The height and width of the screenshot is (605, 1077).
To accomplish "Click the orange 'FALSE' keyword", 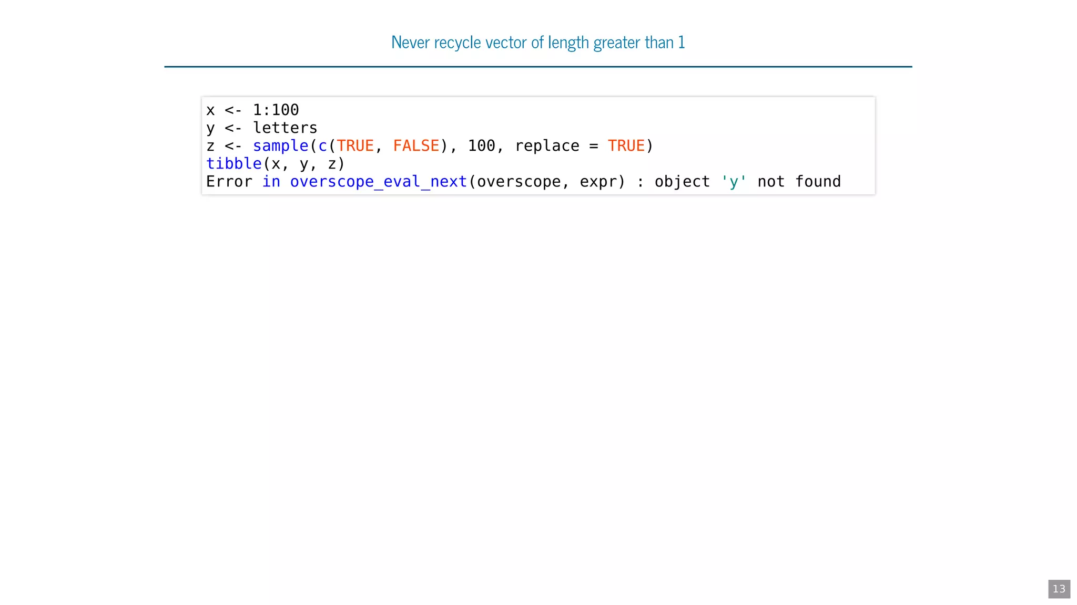I will pyautogui.click(x=416, y=145).
